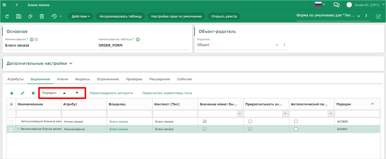Click the user avatar circle
The height and width of the screenshot is (159, 386).
click(349, 5)
